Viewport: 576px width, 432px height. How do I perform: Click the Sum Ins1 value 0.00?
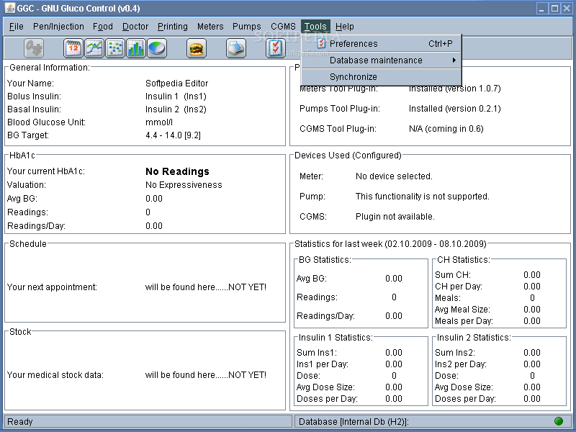(x=394, y=353)
